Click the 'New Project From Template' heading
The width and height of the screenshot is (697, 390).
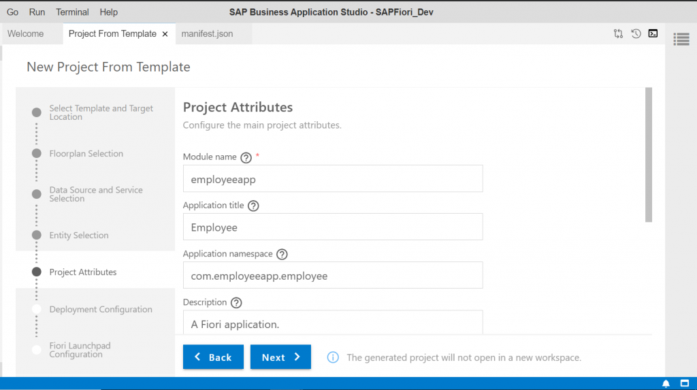click(x=108, y=67)
